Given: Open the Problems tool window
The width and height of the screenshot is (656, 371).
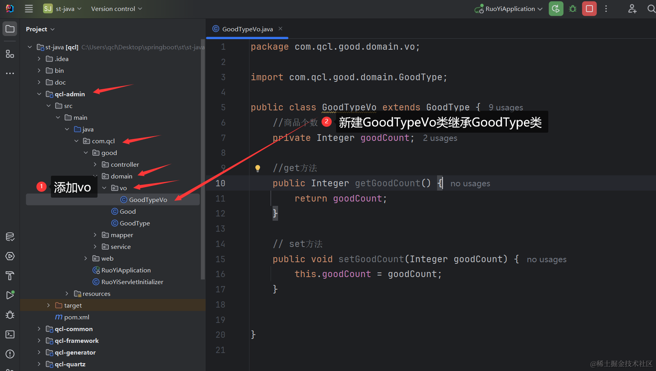Looking at the screenshot, I should coord(10,354).
